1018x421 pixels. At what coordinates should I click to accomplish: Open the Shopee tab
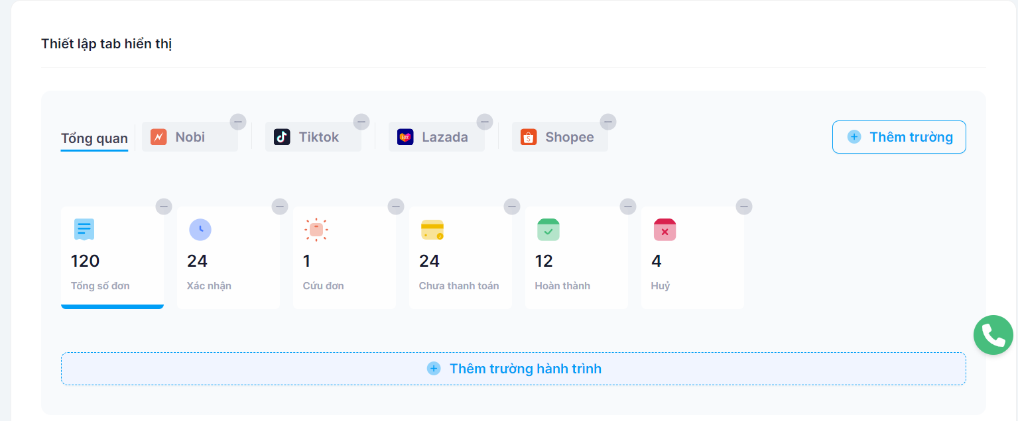click(560, 137)
